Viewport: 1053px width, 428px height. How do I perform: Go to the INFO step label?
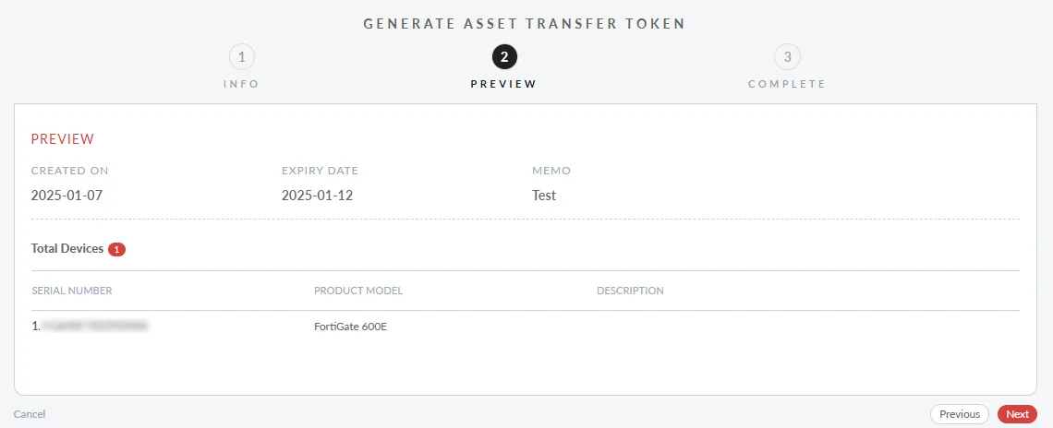tap(241, 84)
